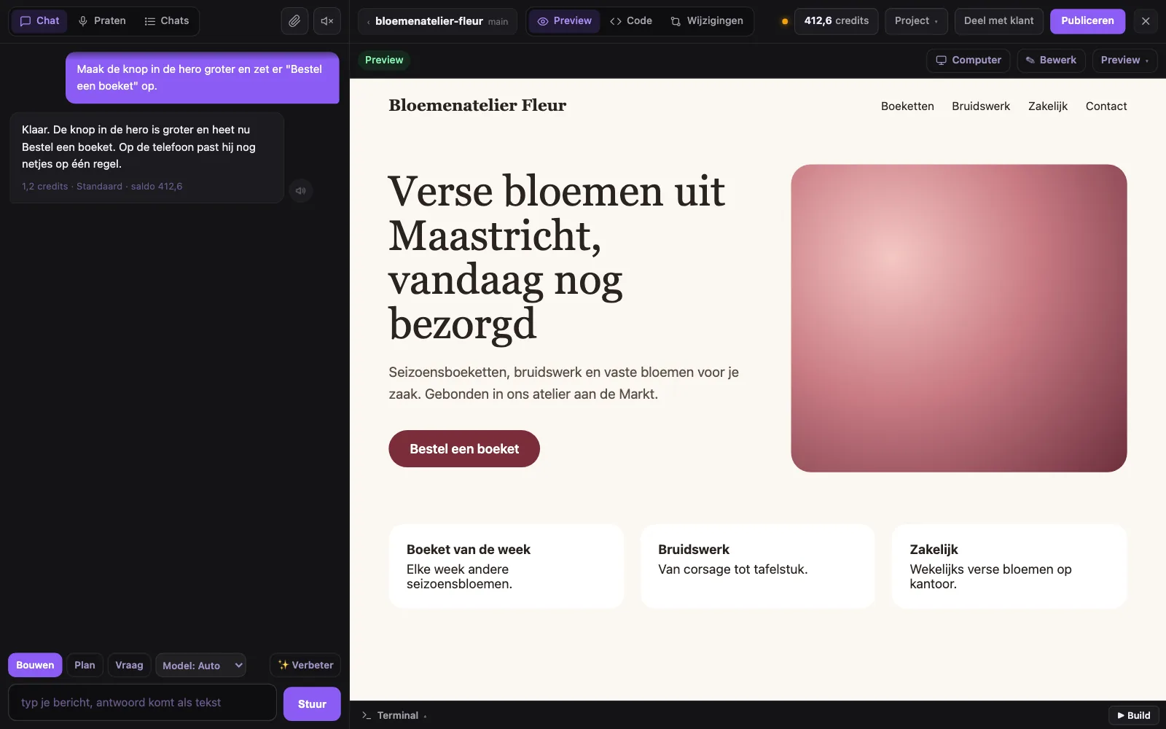Viewport: 1166px width, 729px height.
Task: Open the Wijzigingen changes tab
Action: click(x=707, y=21)
